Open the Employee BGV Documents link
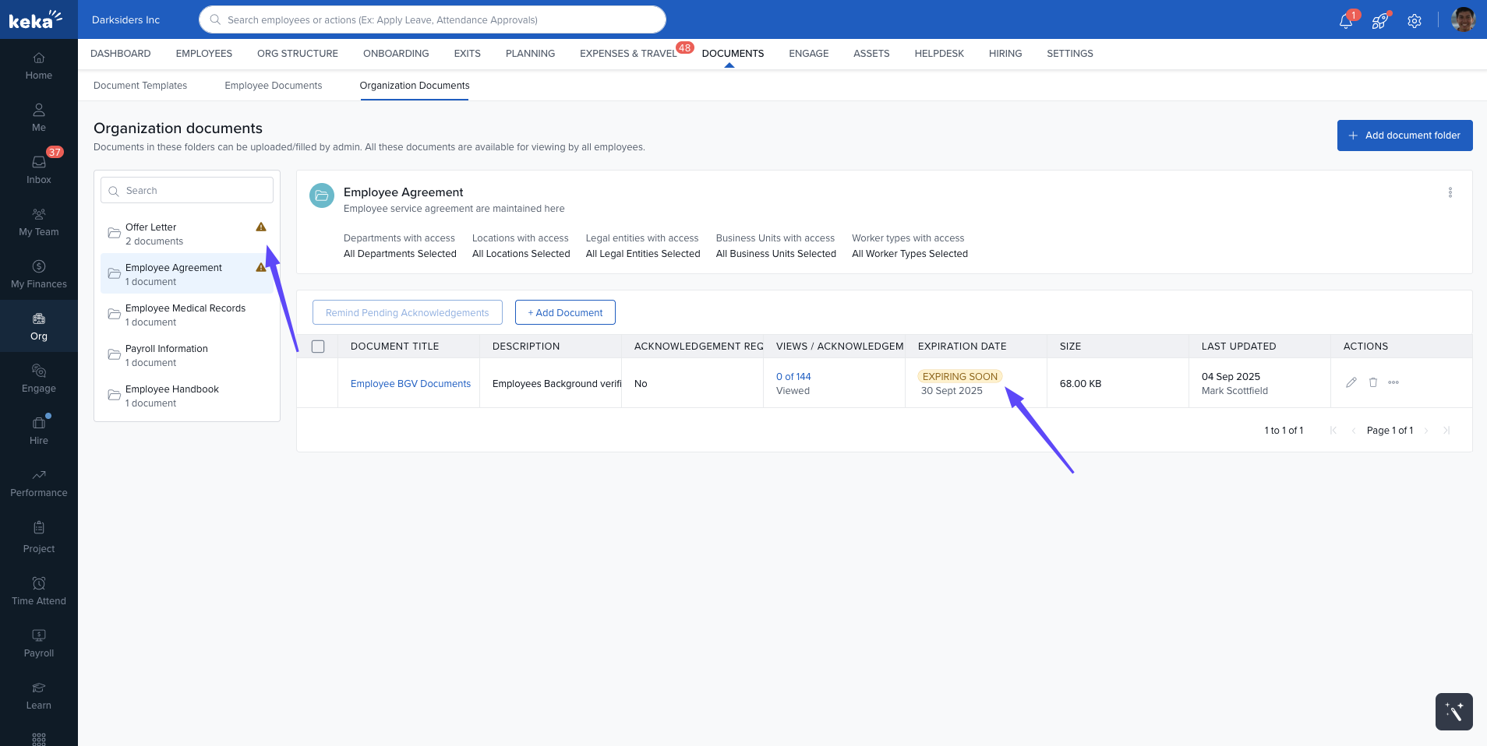The width and height of the screenshot is (1487, 746). pos(409,383)
